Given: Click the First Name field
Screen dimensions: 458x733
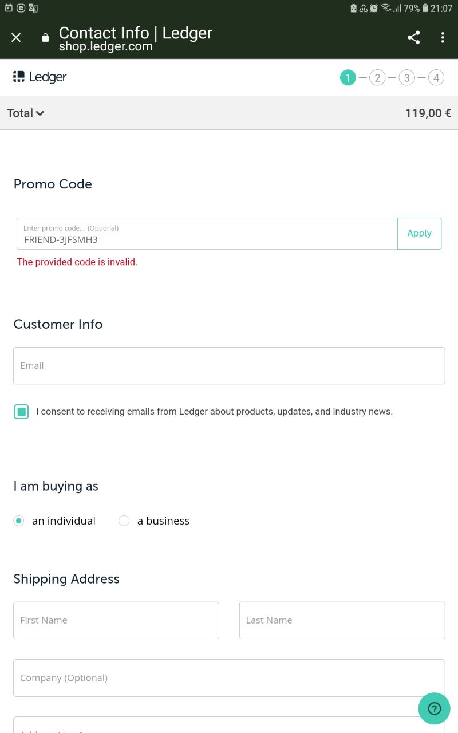Looking at the screenshot, I should point(116,620).
